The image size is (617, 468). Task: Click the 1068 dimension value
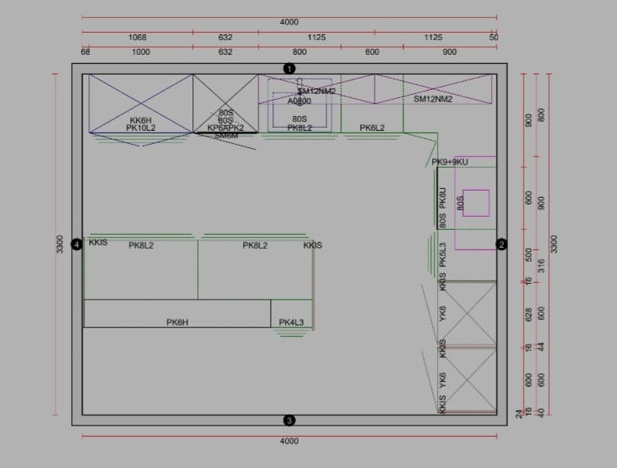pyautogui.click(x=137, y=38)
